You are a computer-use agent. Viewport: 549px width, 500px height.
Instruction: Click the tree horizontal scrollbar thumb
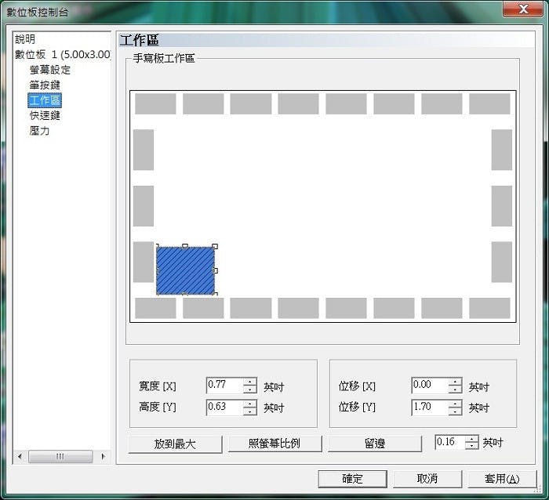pyautogui.click(x=60, y=456)
